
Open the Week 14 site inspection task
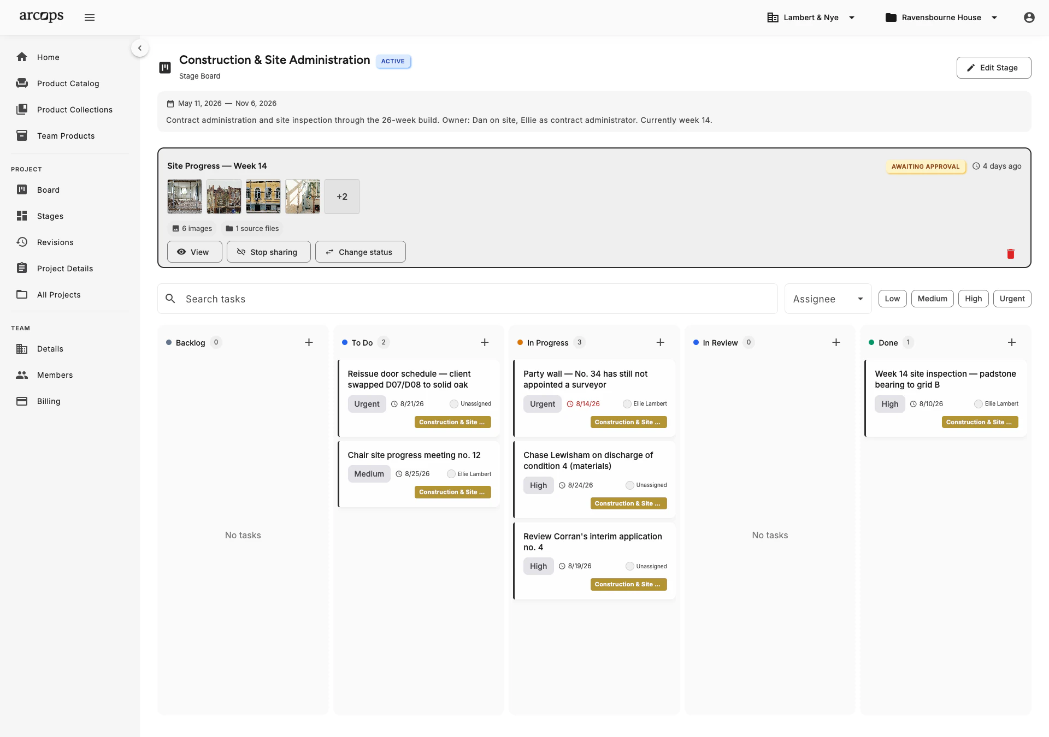point(946,398)
